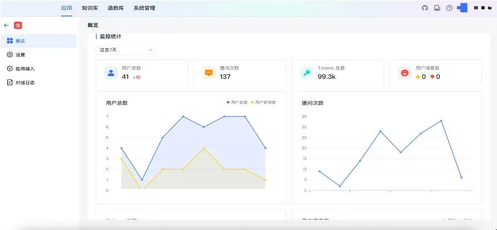This screenshot has width=497, height=230.
Task: Click the 提问次数 chart title
Action: click(x=312, y=103)
